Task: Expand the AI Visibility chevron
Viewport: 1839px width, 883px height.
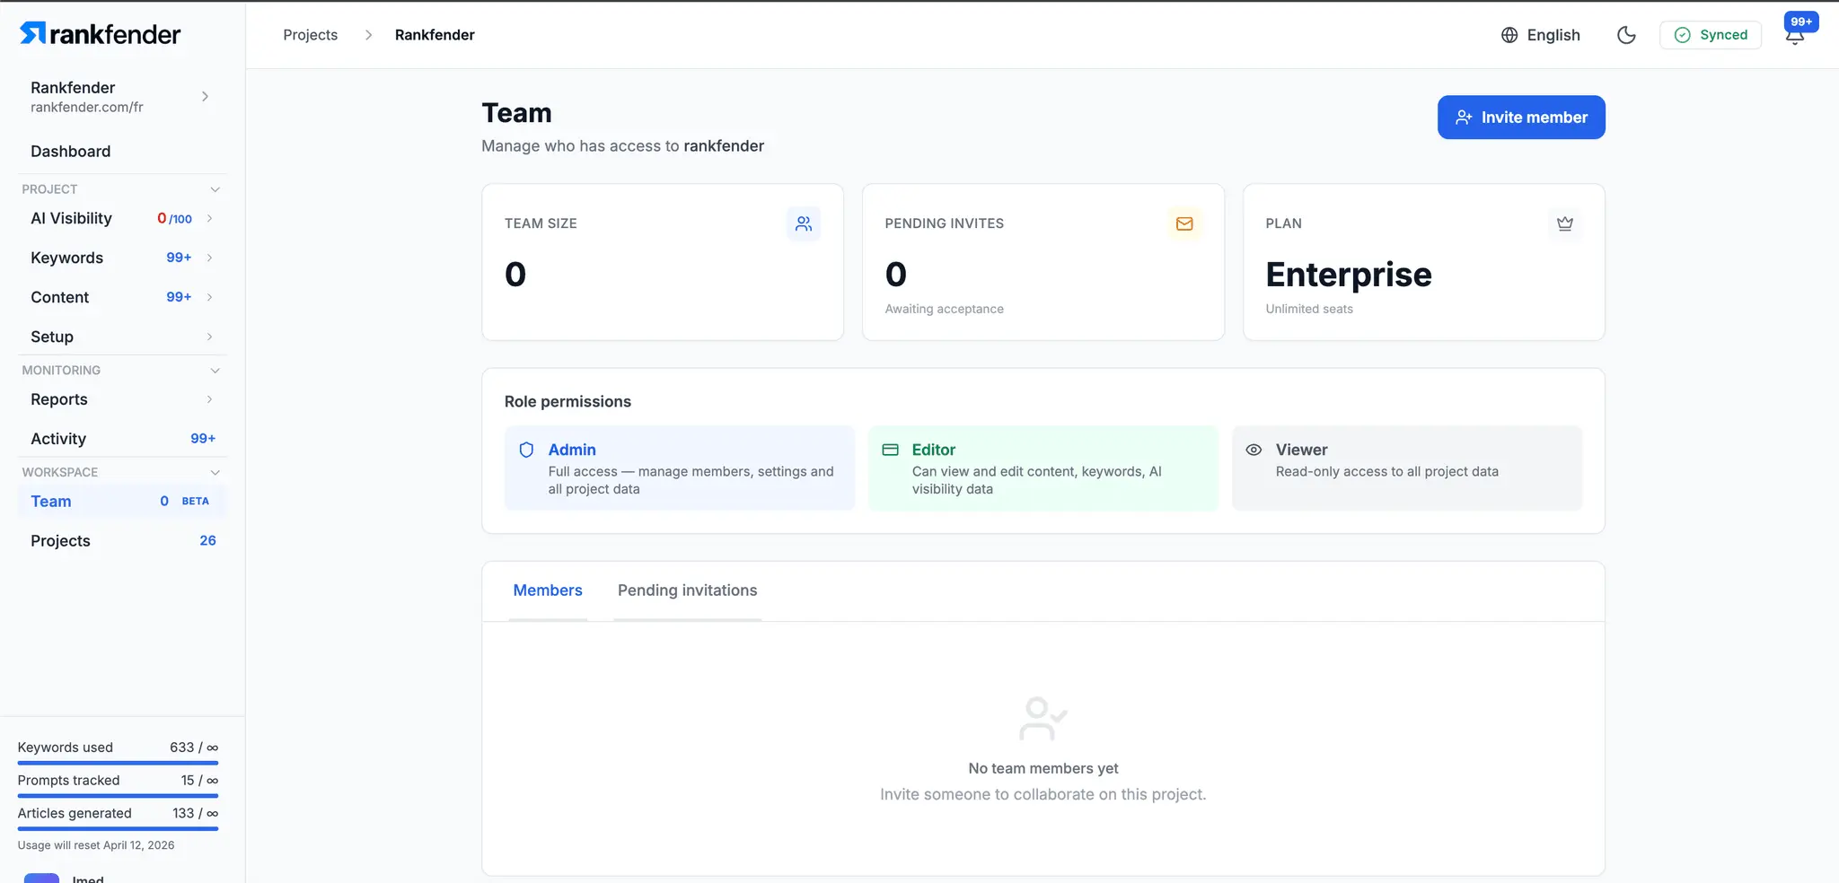Action: click(209, 219)
